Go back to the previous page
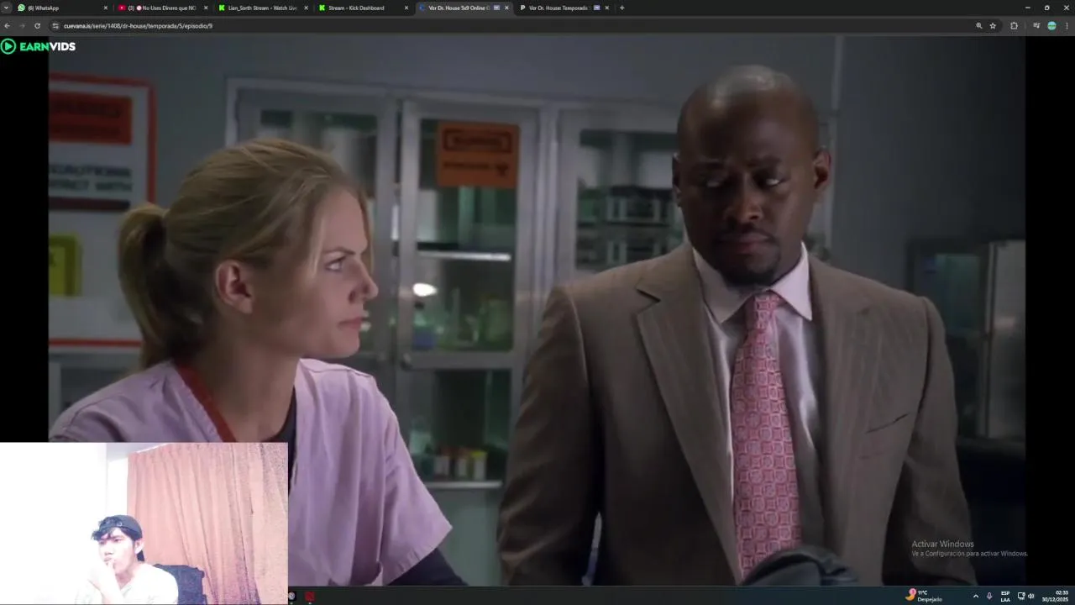The height and width of the screenshot is (605, 1075). pos(8,26)
